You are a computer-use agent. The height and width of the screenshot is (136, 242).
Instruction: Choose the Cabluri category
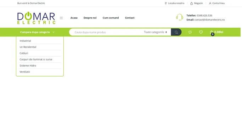pyautogui.click(x=24, y=53)
